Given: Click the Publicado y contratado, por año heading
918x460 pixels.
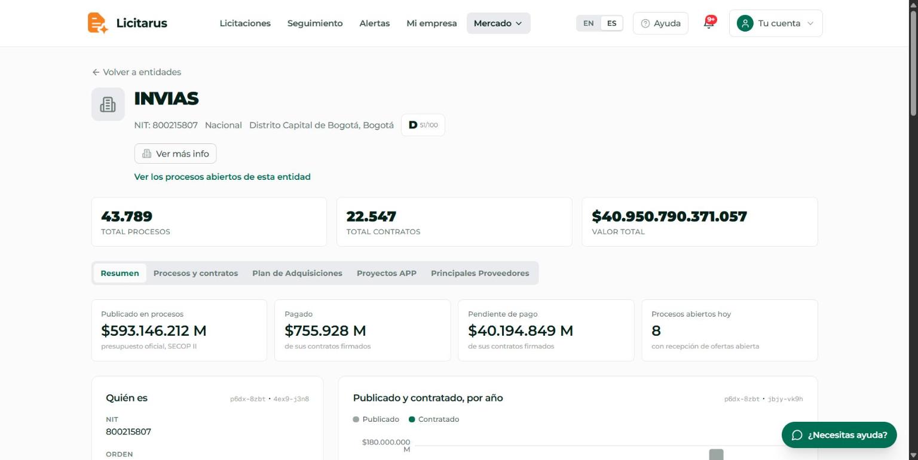Looking at the screenshot, I should pyautogui.click(x=428, y=398).
